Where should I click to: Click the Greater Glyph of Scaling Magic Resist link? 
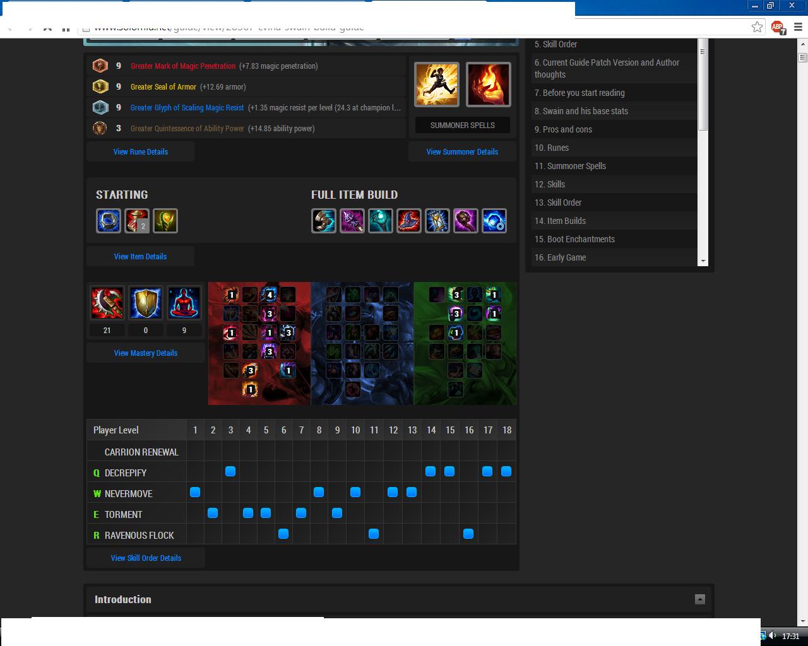187,107
